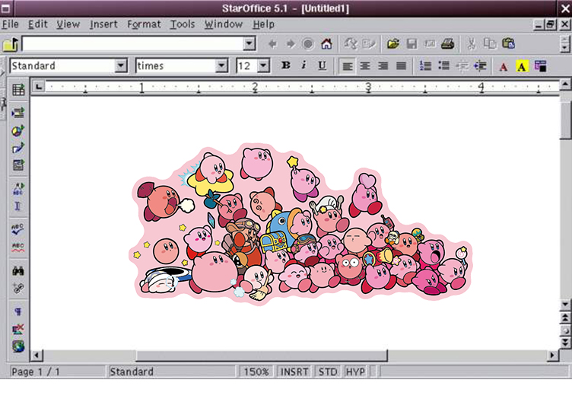Viewport: 572px width, 396px height.
Task: Open the Show Draw Functions icon
Action: [x=18, y=148]
